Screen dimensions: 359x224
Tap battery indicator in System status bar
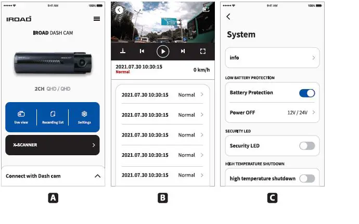319,6
